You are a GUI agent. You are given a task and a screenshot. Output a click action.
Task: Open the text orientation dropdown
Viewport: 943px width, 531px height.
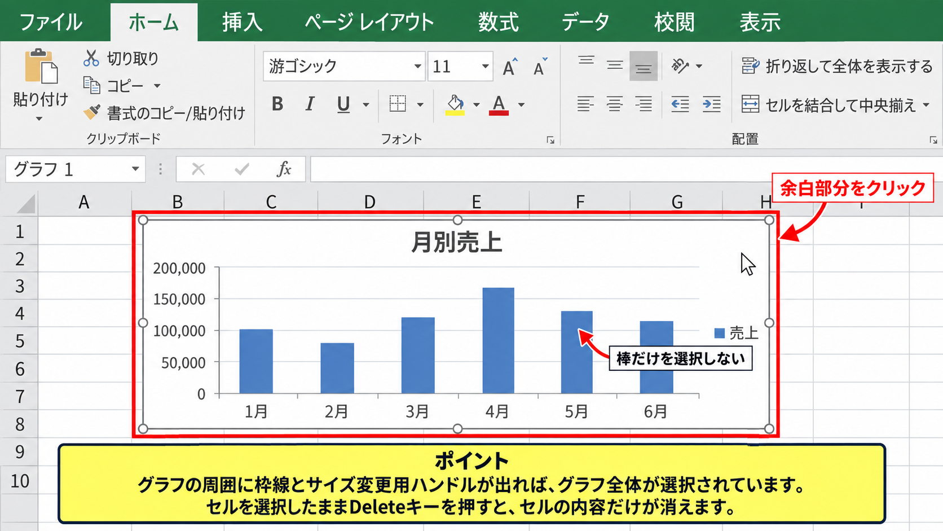point(699,67)
